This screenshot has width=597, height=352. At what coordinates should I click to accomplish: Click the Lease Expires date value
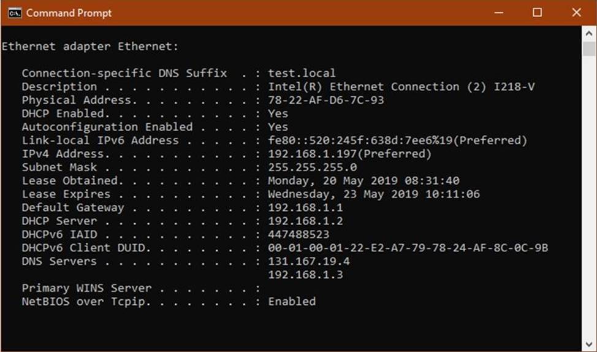click(x=374, y=194)
